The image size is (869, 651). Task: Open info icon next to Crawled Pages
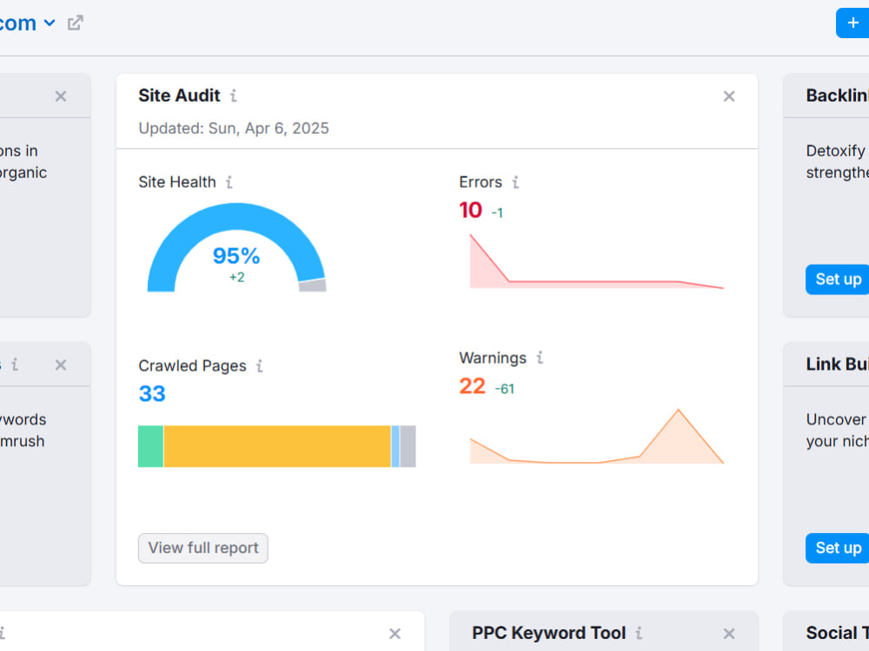[x=259, y=366]
